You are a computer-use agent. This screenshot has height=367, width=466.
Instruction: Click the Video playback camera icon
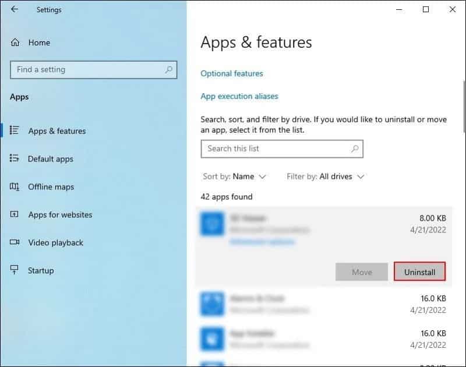coord(14,242)
